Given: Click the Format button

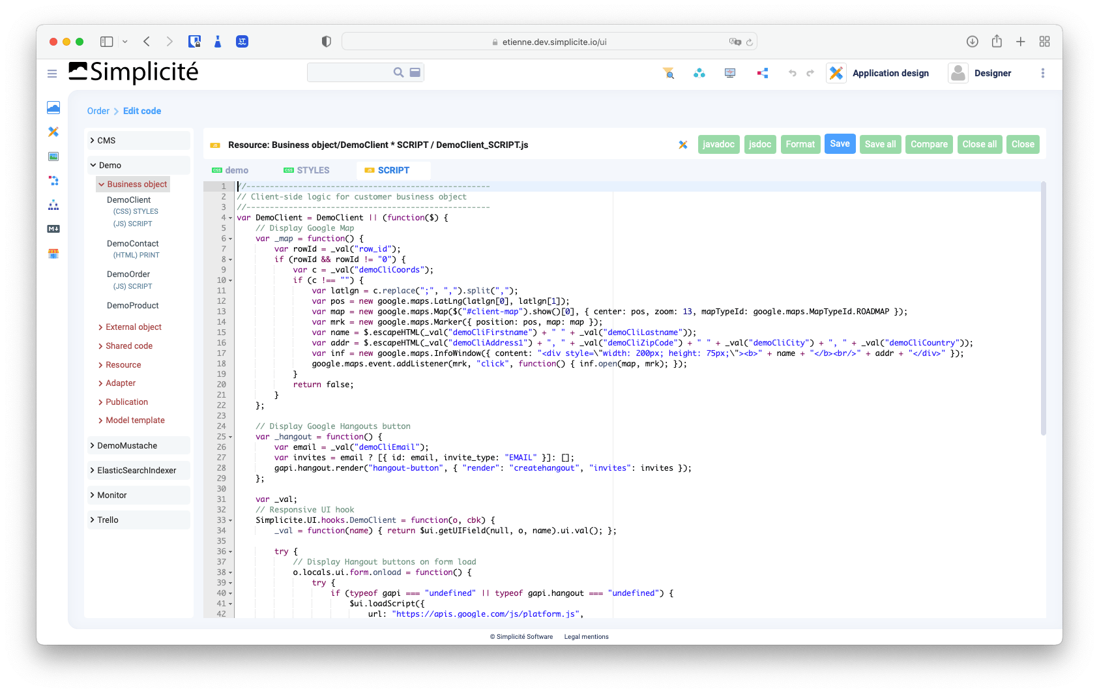Looking at the screenshot, I should tap(800, 144).
